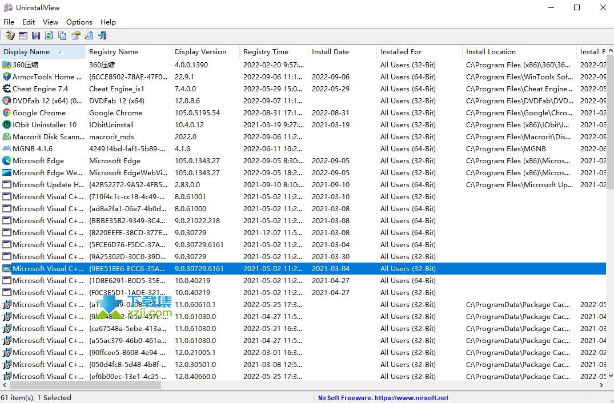Click the DVDFab 12 (x64) icon

tap(7, 101)
